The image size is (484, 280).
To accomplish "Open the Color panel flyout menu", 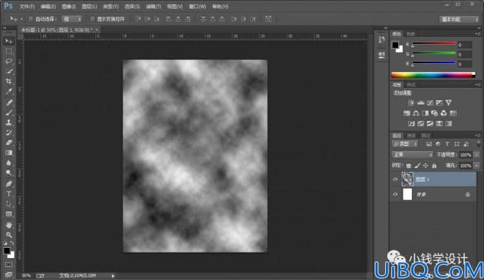I will tap(478, 34).
